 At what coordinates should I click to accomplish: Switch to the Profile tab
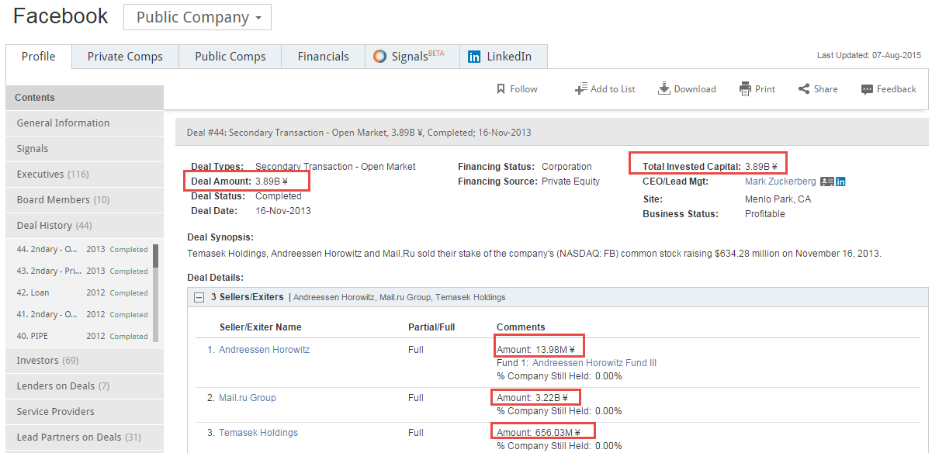39,57
